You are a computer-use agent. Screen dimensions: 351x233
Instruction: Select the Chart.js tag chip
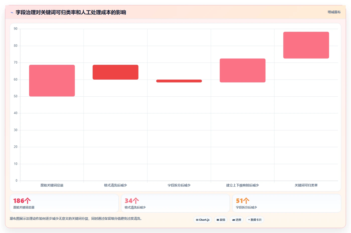tap(203, 220)
